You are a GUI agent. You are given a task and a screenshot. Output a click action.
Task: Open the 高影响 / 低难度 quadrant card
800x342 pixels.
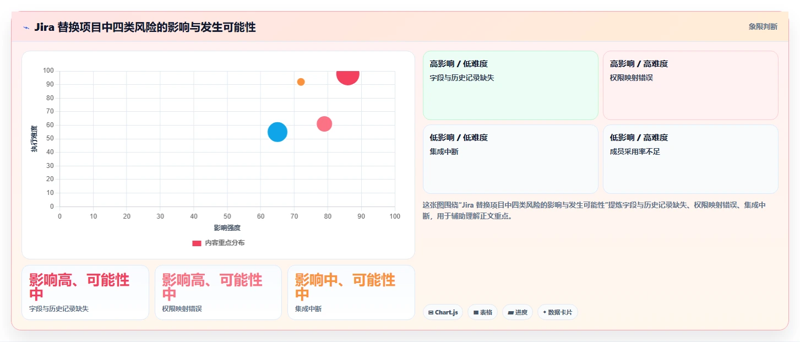coord(510,85)
